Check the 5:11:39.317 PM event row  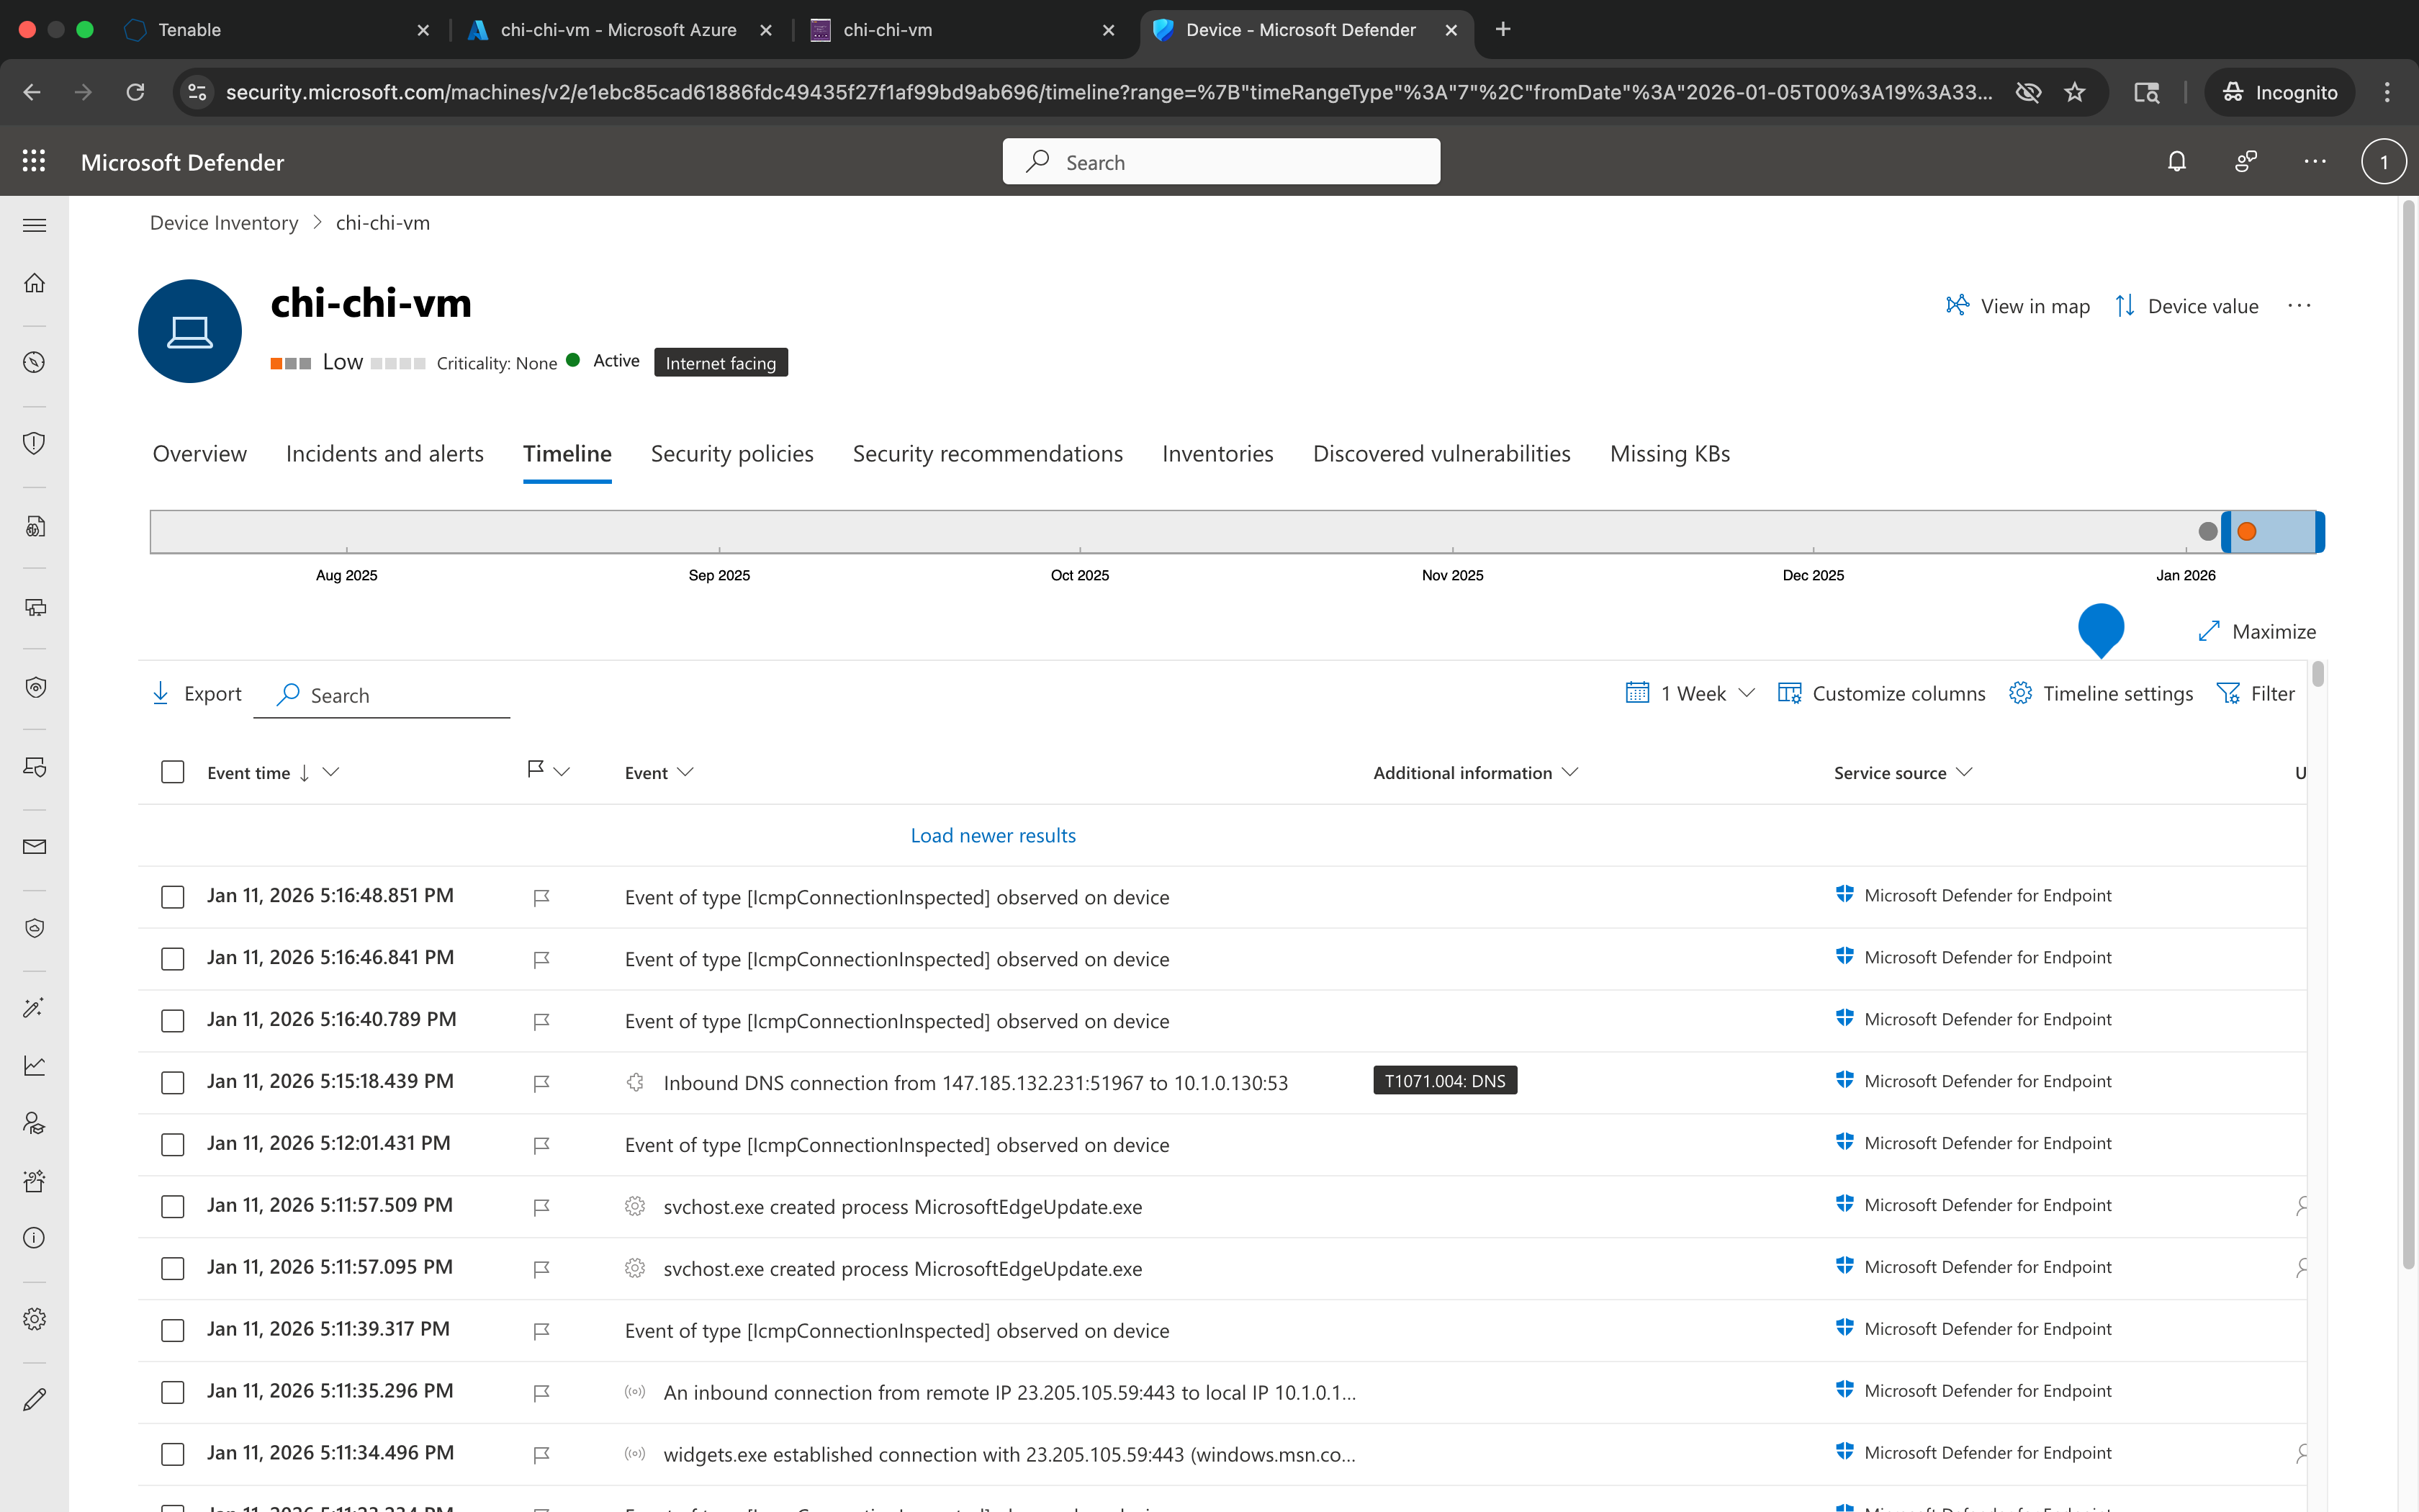point(173,1331)
